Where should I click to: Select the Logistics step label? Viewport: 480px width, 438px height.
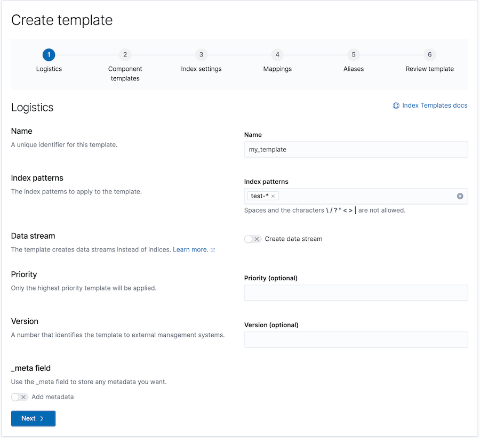pyautogui.click(x=49, y=69)
